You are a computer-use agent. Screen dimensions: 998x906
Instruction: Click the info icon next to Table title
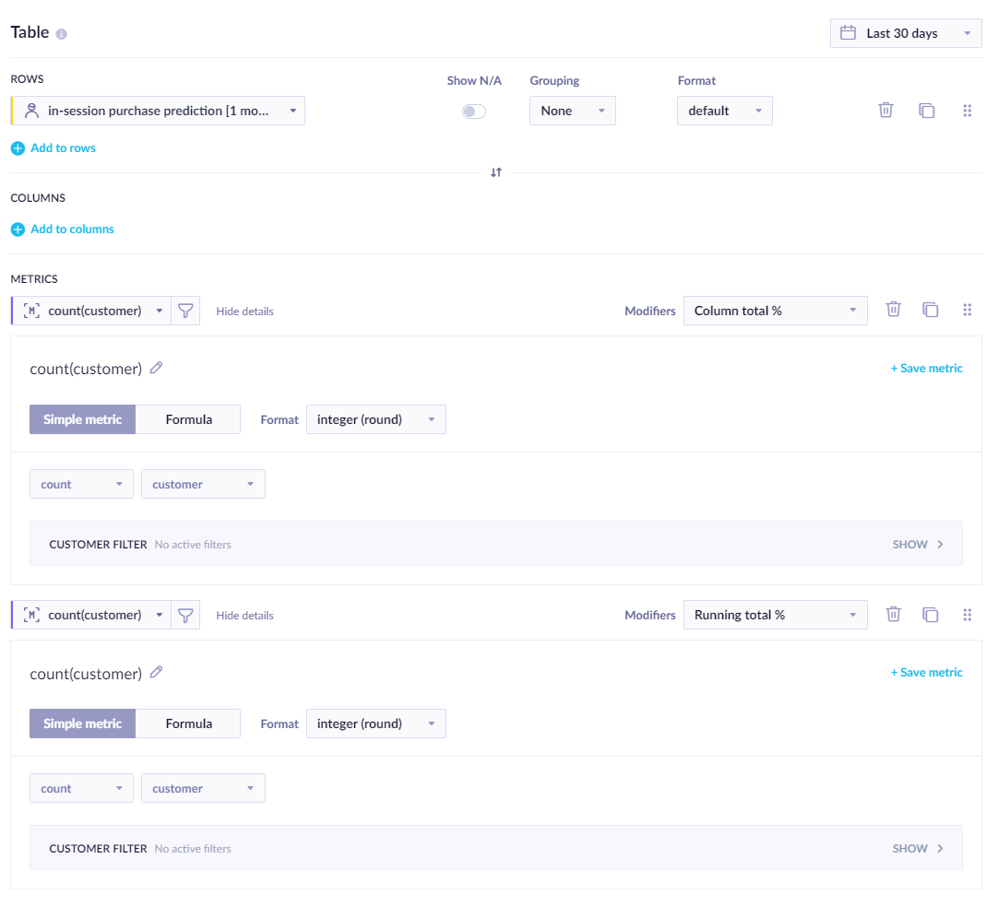click(59, 31)
